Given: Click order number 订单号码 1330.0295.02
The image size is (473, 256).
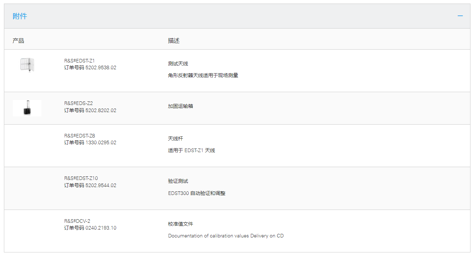Looking at the screenshot, I should click(90, 142).
